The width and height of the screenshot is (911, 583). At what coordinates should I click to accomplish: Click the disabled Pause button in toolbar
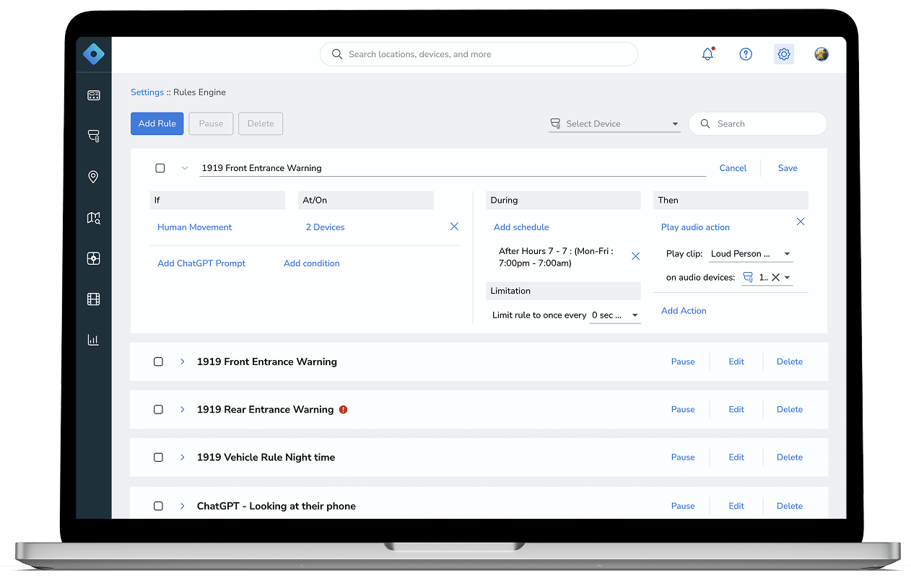[x=211, y=123]
